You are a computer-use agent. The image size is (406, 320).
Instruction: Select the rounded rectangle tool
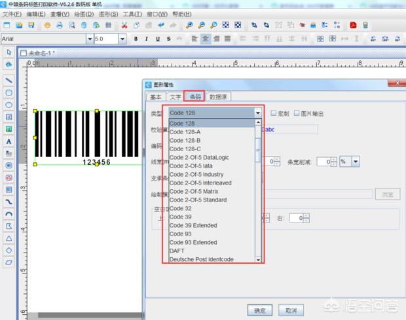[x=9, y=93]
